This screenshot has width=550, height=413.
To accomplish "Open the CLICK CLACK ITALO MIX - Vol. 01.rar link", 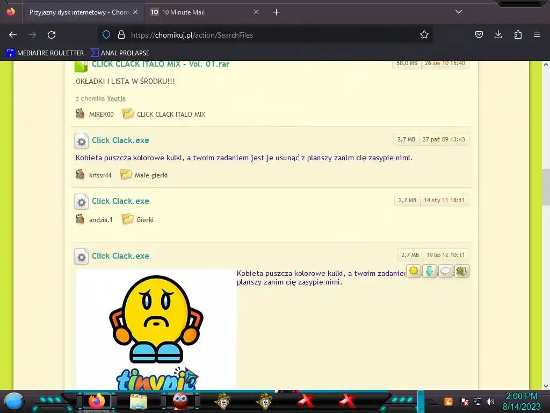I will click(161, 65).
